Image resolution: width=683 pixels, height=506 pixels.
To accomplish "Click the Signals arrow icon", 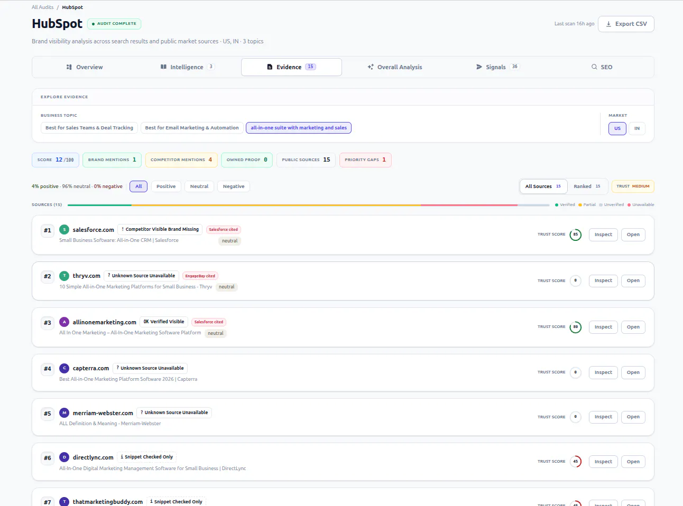I will click(479, 67).
